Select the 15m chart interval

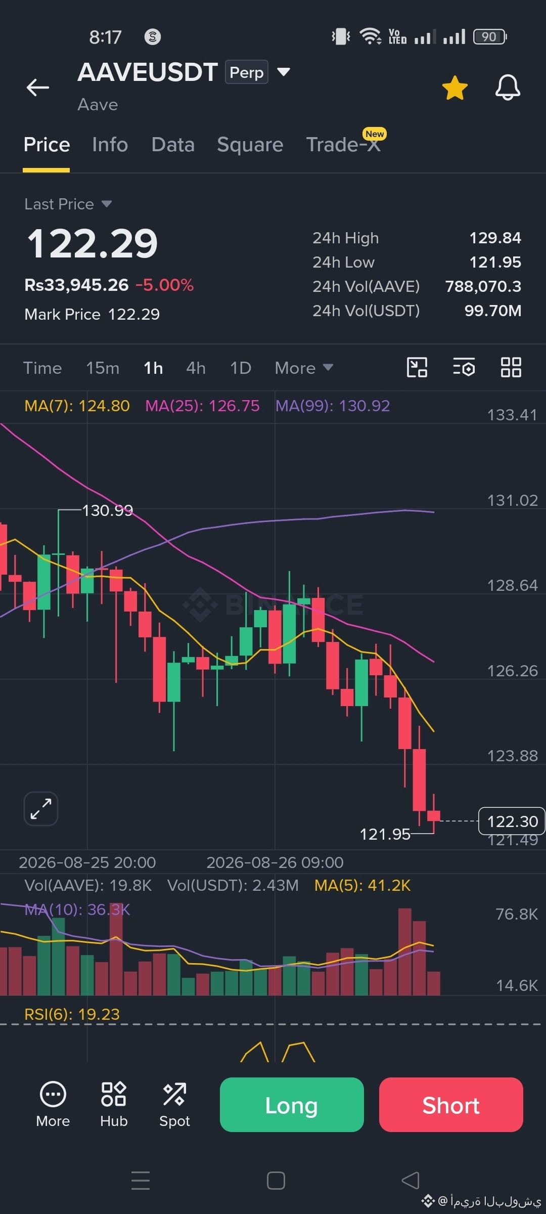103,368
